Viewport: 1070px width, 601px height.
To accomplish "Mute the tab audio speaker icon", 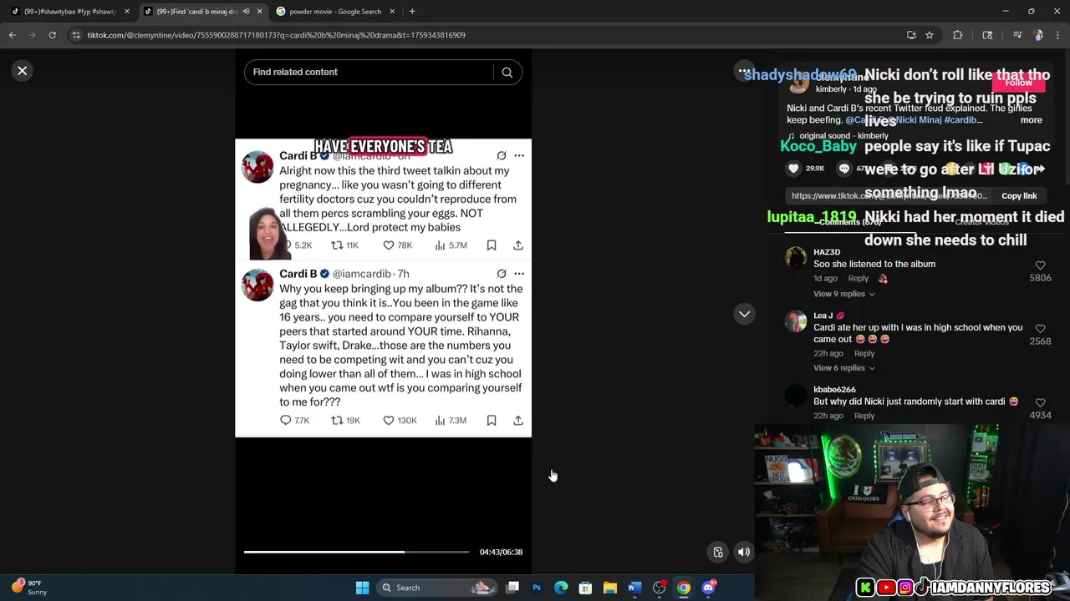I will (x=246, y=12).
